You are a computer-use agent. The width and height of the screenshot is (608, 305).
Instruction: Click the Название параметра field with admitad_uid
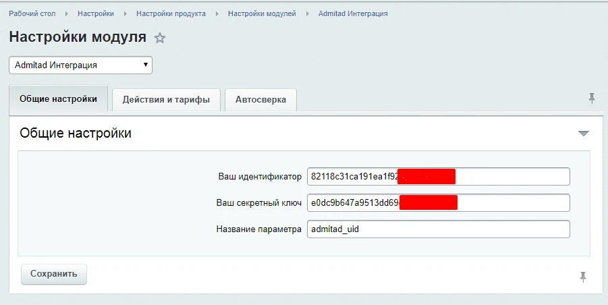point(439,229)
